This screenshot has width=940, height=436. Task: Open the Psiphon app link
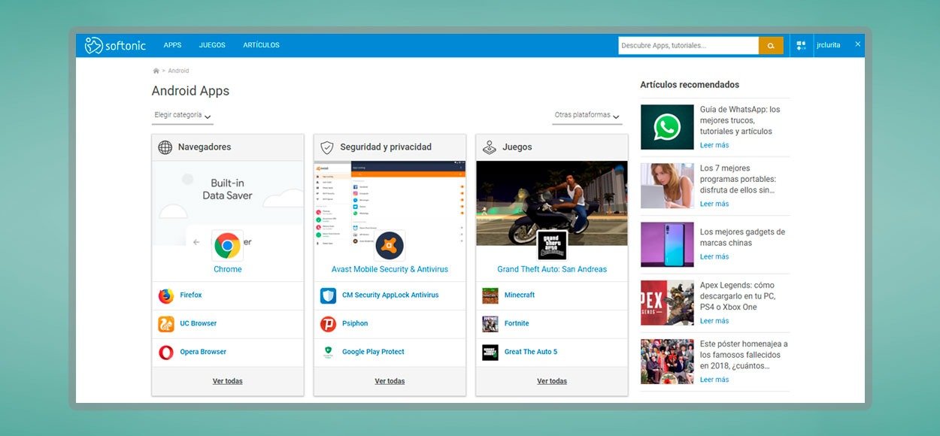coord(355,324)
